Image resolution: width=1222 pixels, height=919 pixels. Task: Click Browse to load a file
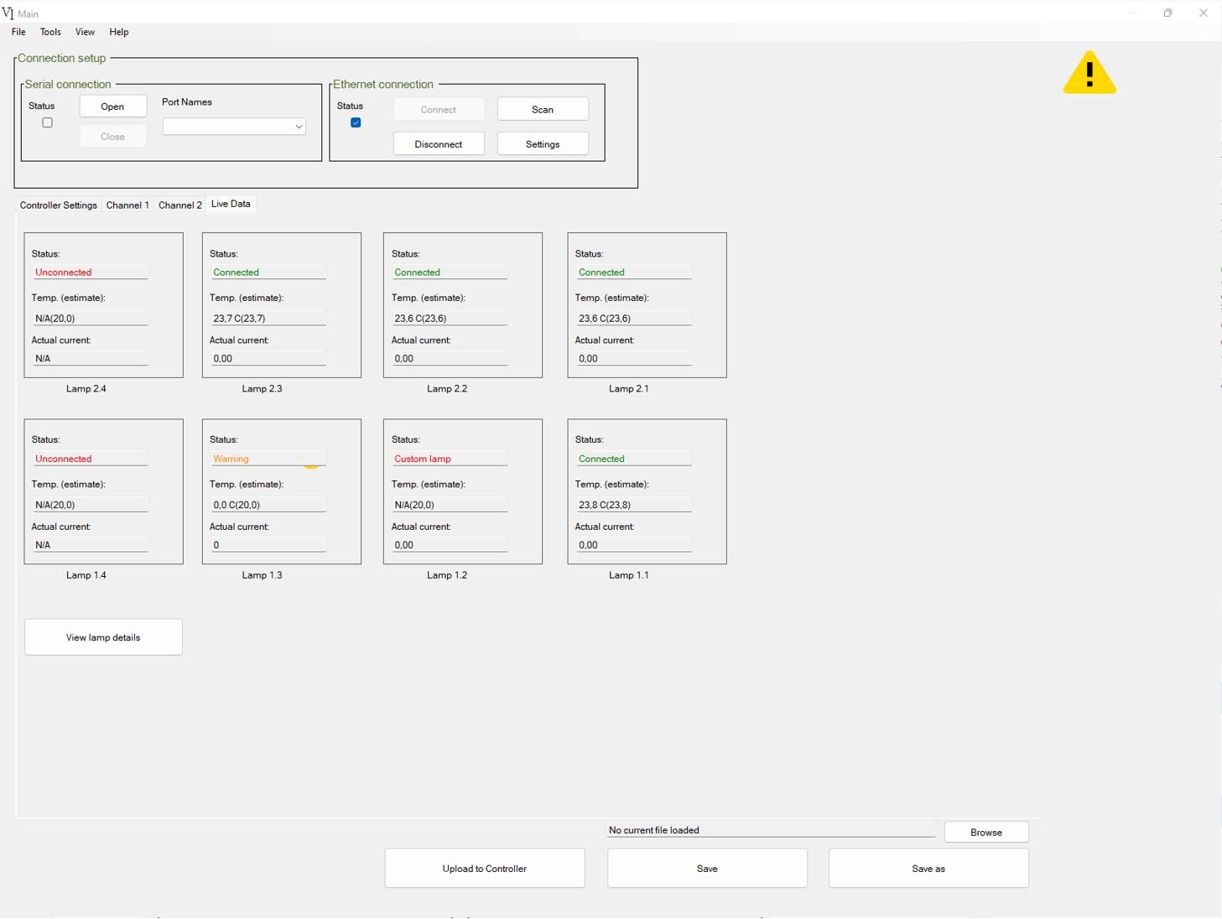point(986,833)
